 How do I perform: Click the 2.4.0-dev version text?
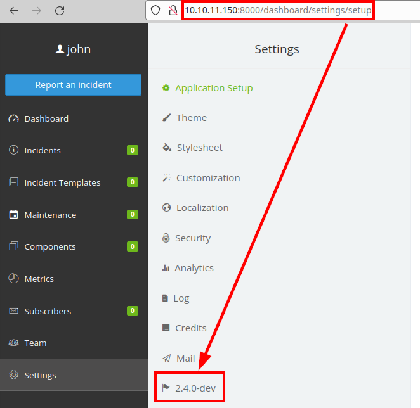(195, 388)
